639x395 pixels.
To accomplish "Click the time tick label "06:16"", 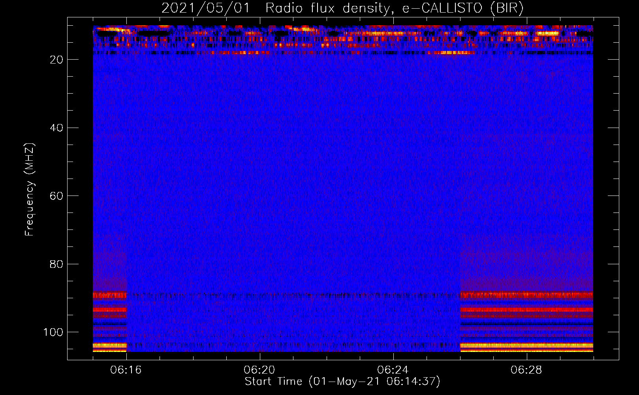I will 126,370.
